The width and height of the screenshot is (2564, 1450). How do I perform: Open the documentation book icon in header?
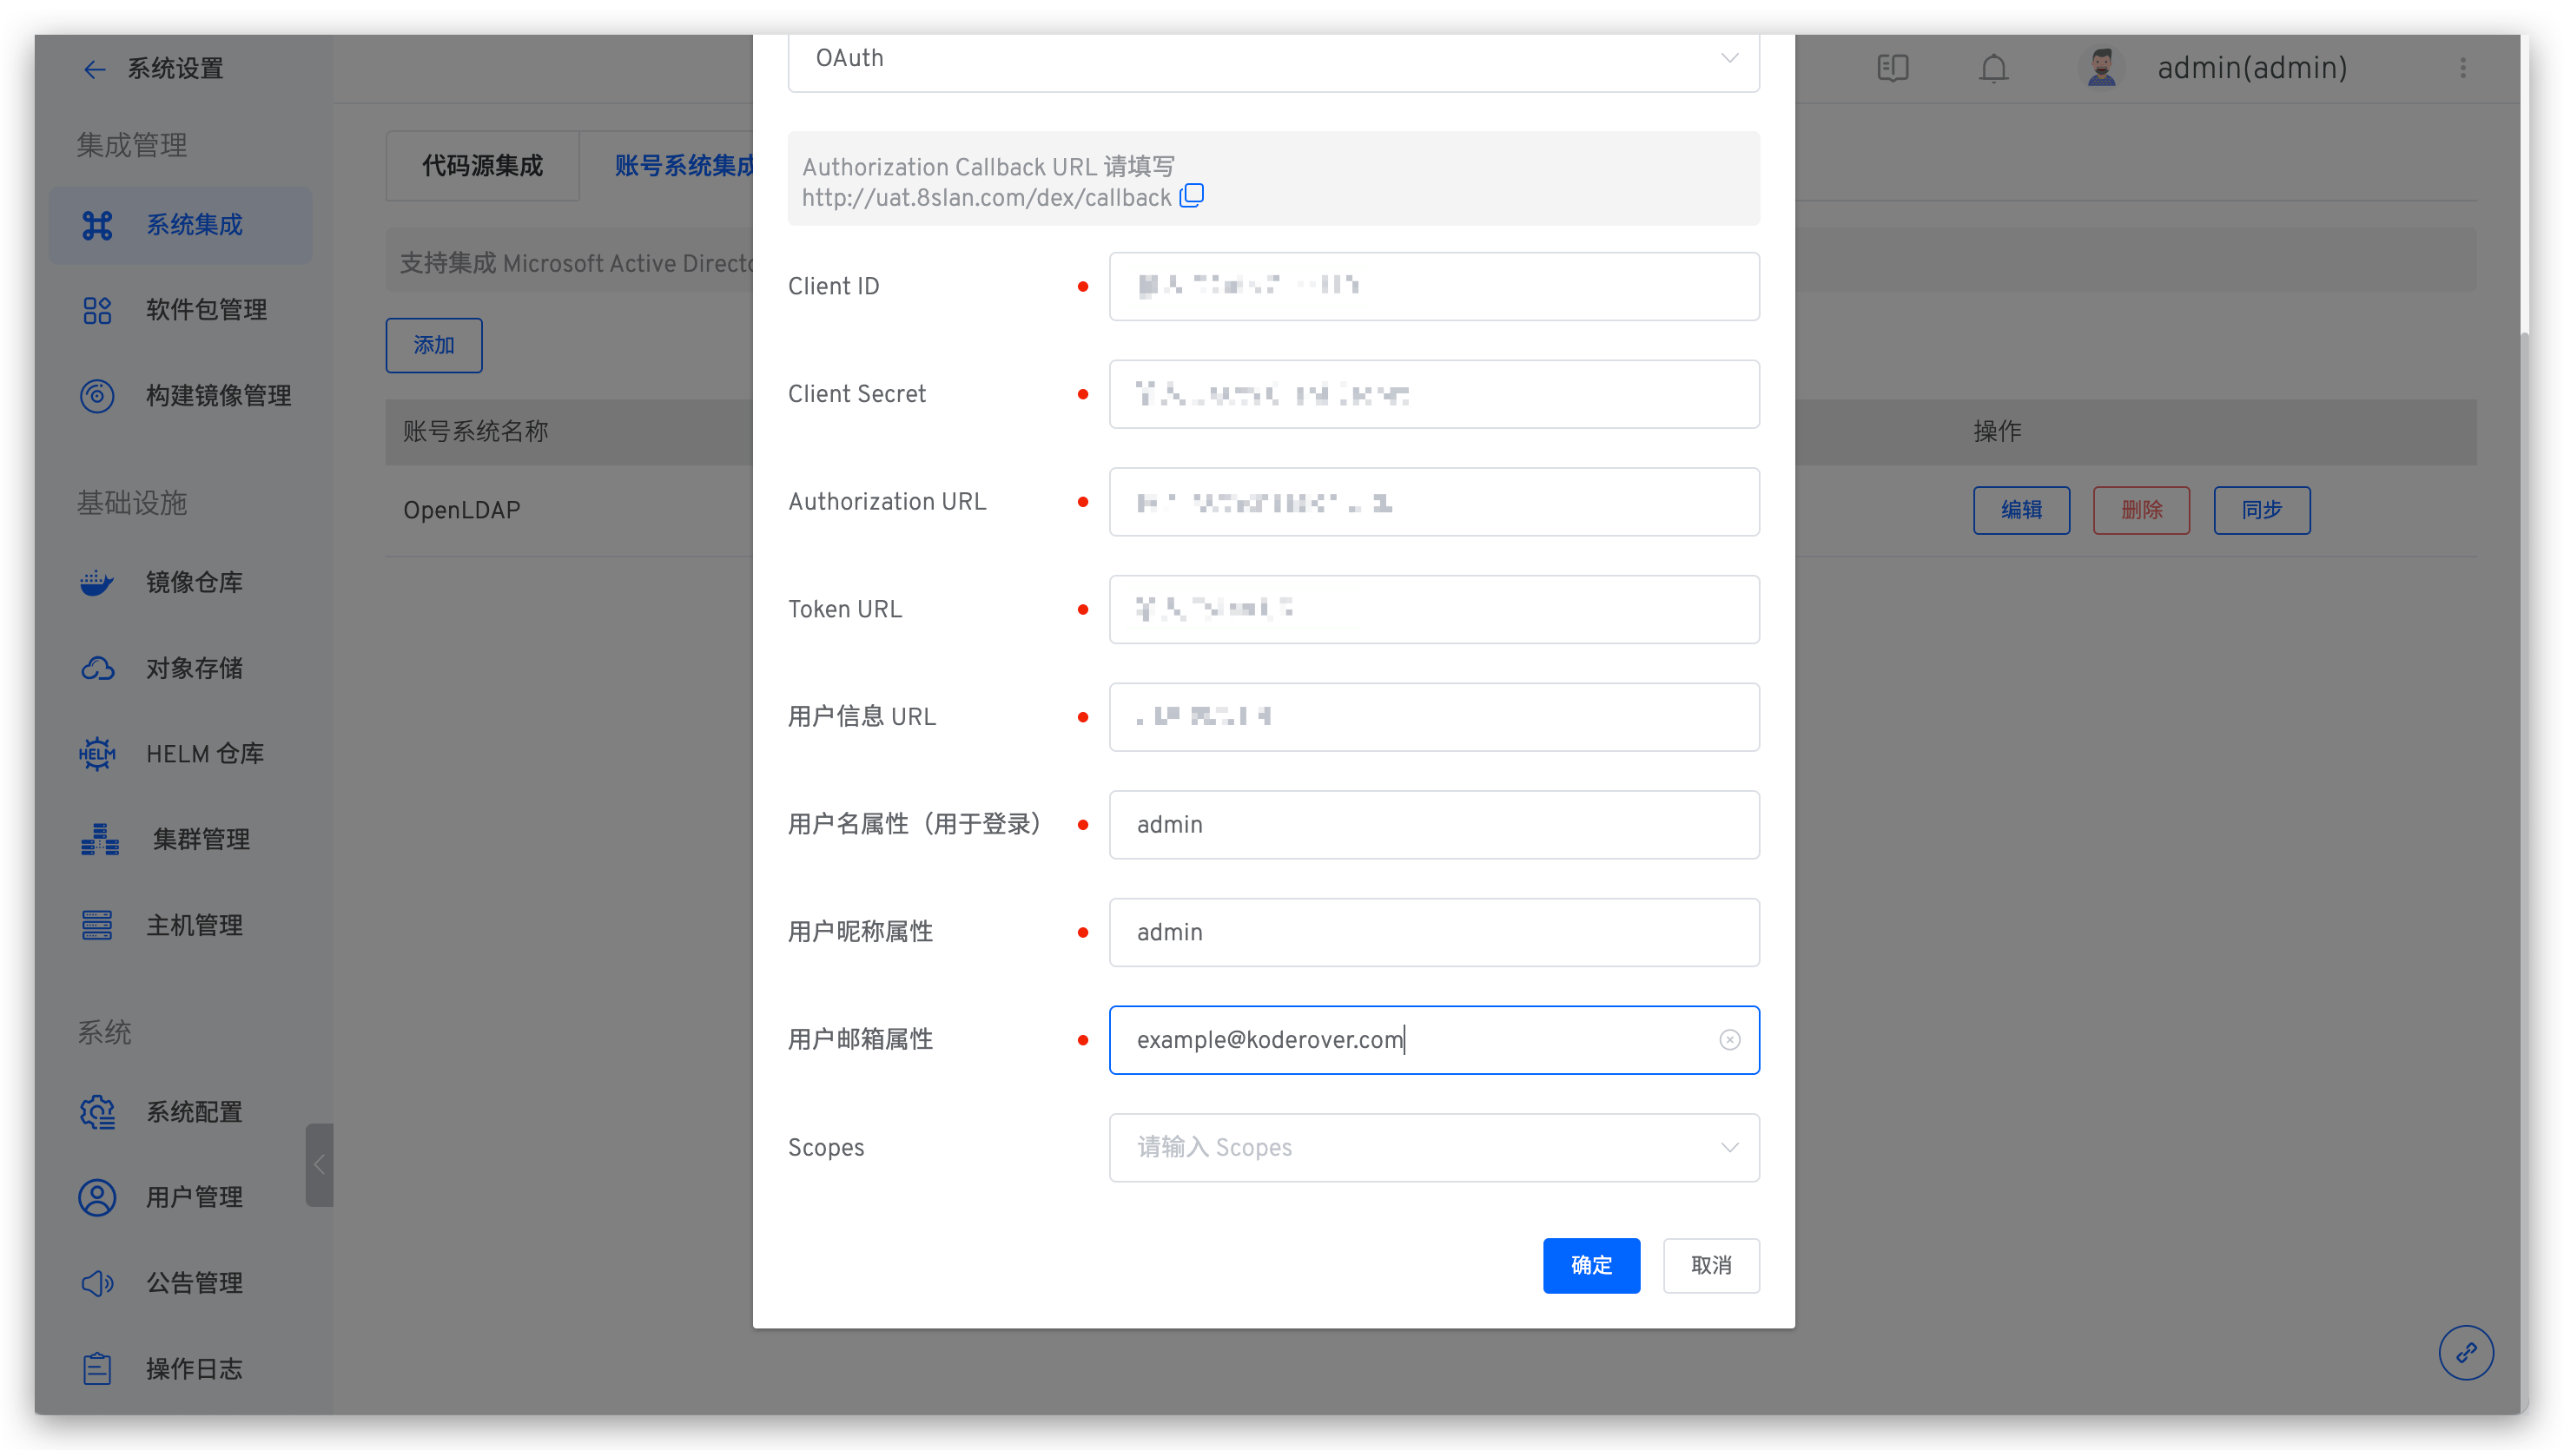point(1892,68)
